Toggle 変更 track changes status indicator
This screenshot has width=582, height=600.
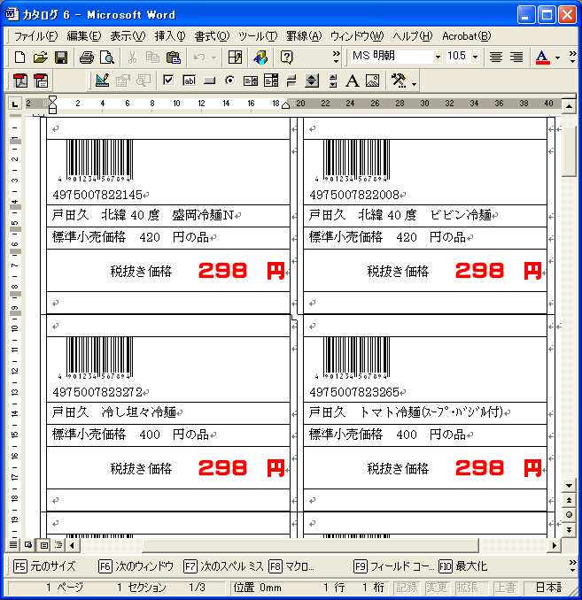tap(437, 588)
